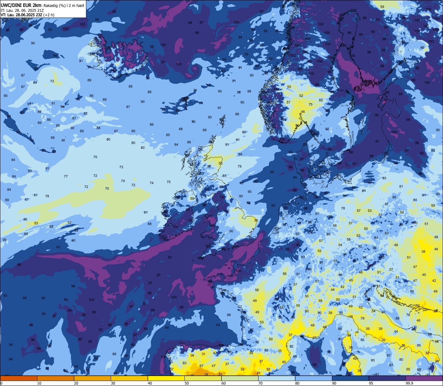
Task: Click the 'UWC/DINI EUR 2km' title text
Action: [21, 5]
